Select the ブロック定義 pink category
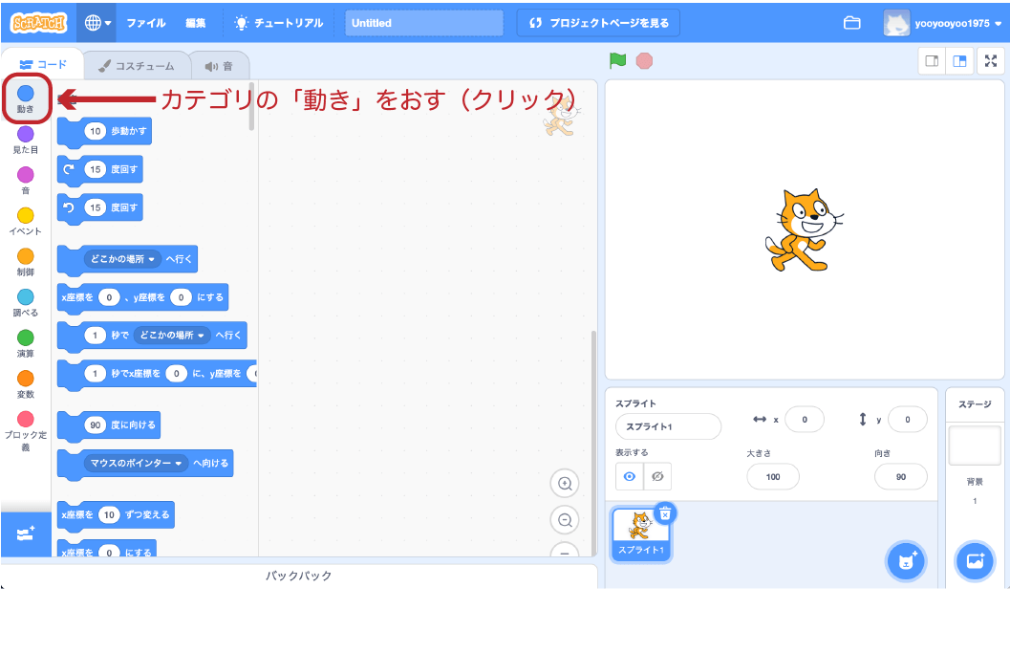This screenshot has height=653, width=1010. [x=26, y=432]
